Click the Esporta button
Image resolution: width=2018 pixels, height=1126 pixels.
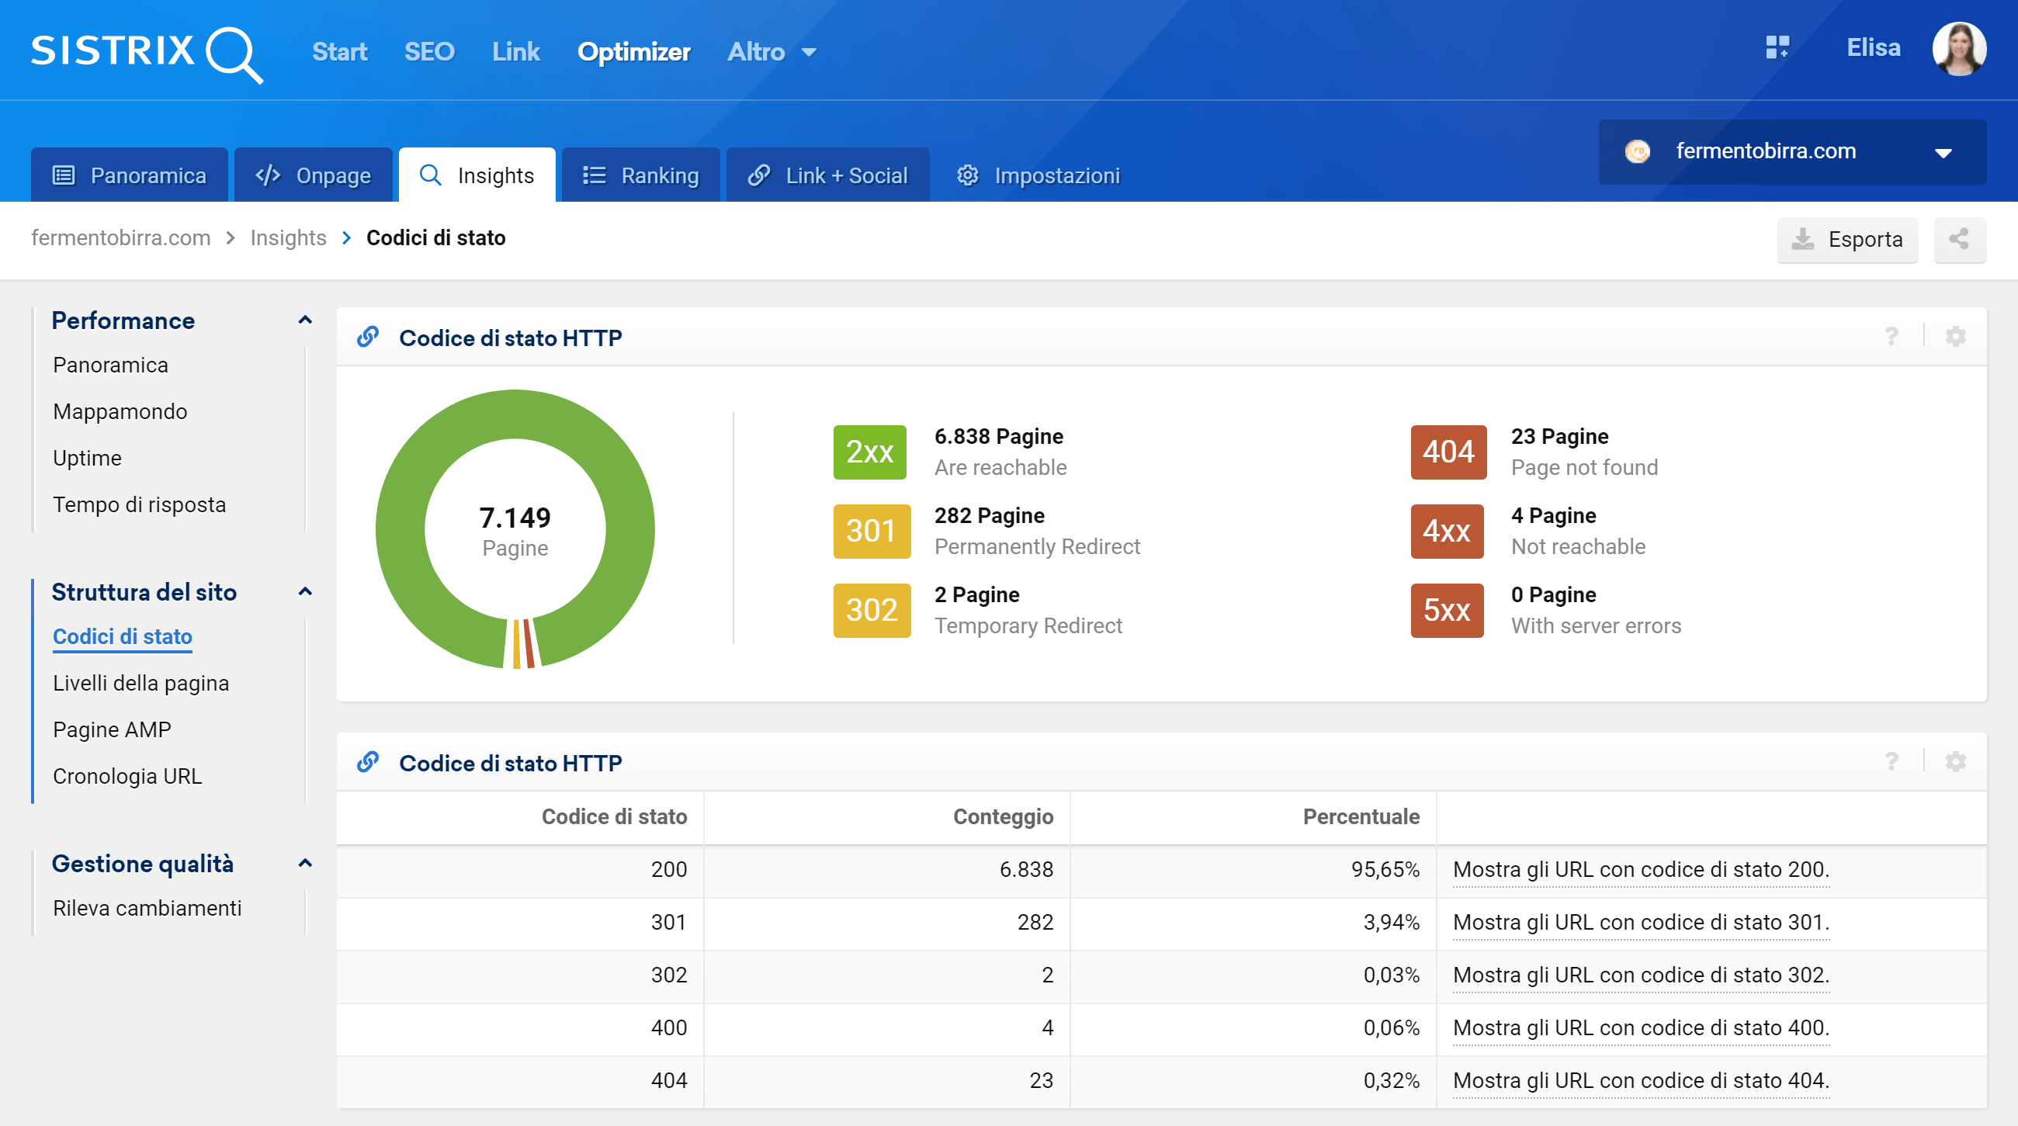click(x=1847, y=240)
